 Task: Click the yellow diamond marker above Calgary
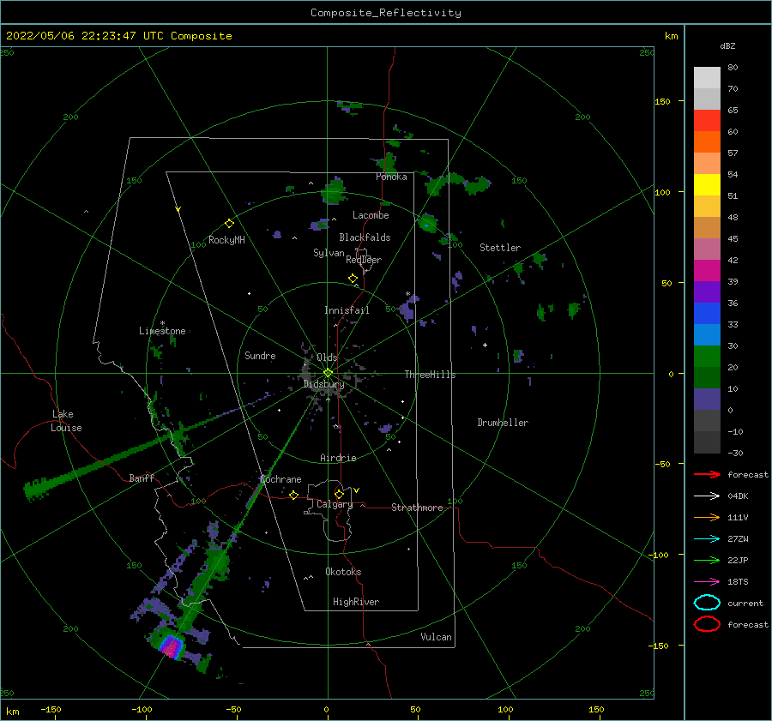339,494
